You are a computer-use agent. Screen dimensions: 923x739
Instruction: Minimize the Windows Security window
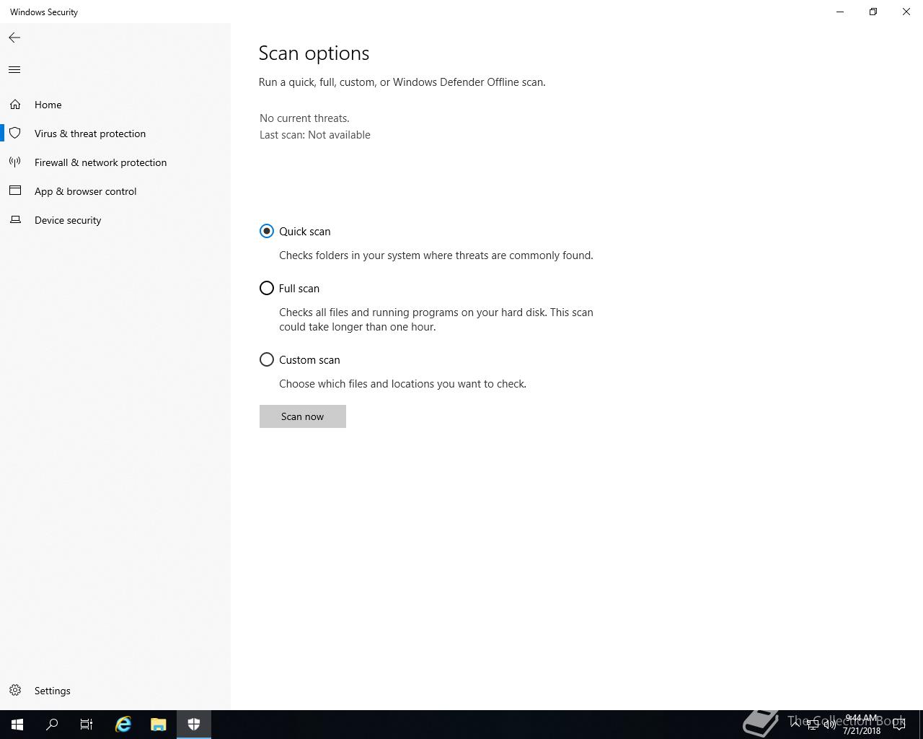click(840, 12)
